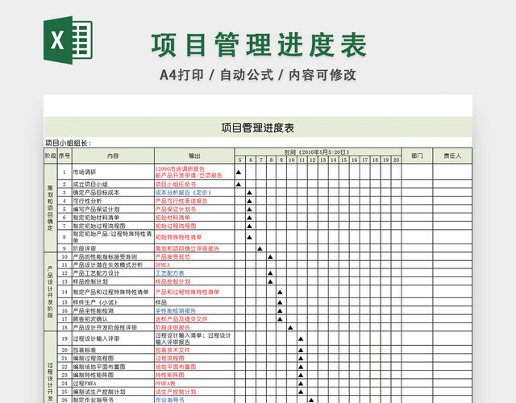Click the red 场地平面布置图 output
This screenshot has height=403, width=516.
176,367
